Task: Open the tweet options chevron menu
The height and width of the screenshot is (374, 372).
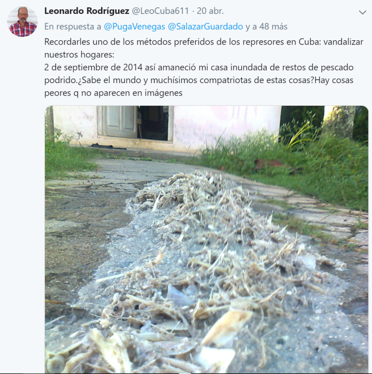Action: 363,12
